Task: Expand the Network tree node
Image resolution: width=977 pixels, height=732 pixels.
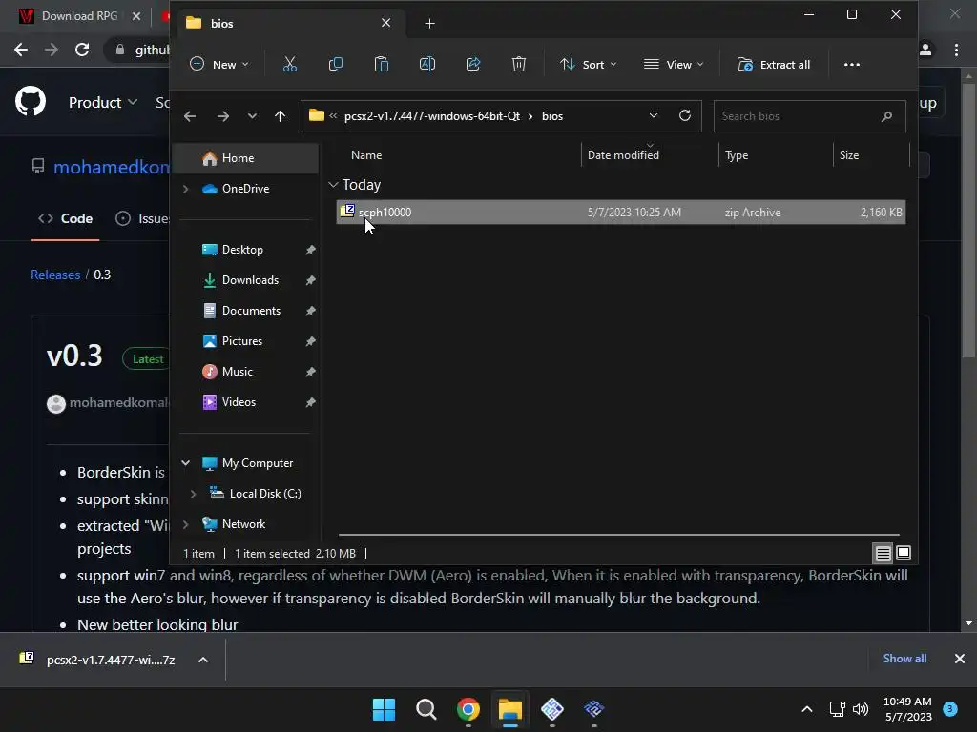Action: coord(186,524)
